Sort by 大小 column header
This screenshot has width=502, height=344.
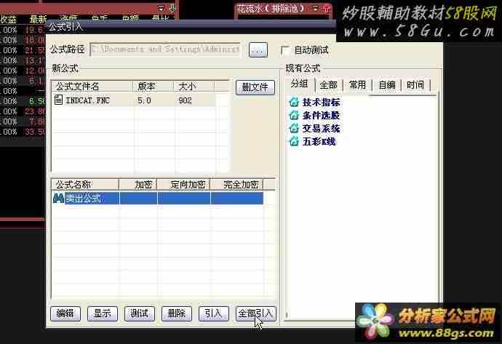(x=194, y=87)
